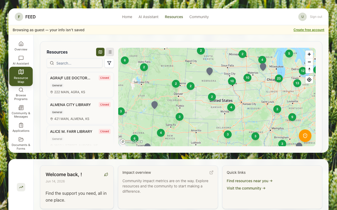337x210 pixels.
Task: Open the 9 cluster in Tennessee
Action: point(292,117)
